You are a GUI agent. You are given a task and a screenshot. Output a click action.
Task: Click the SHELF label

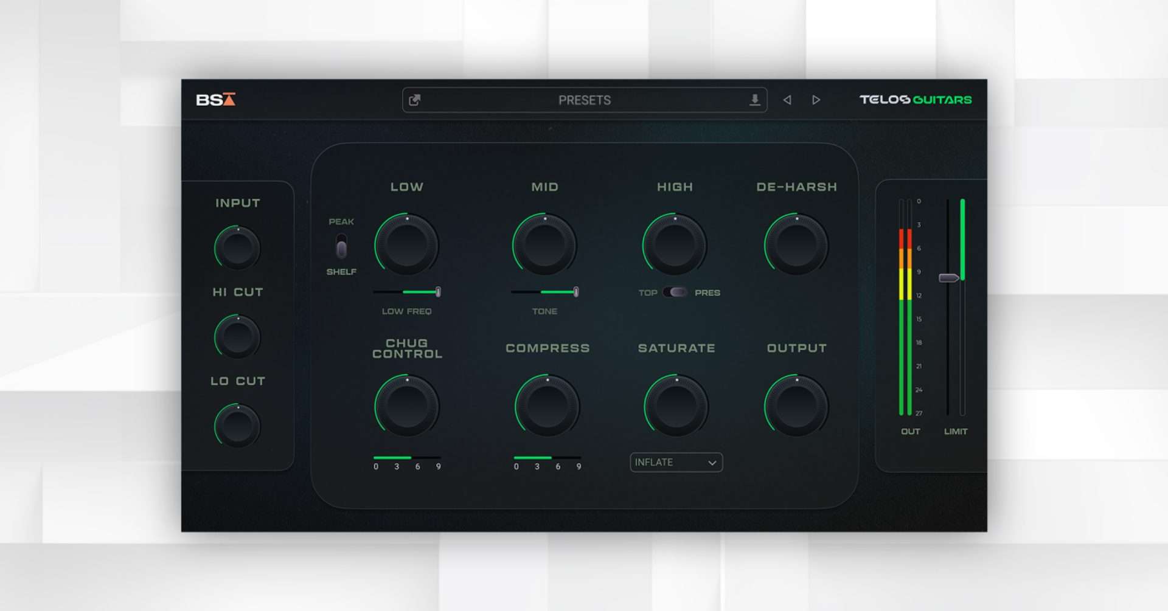[x=341, y=272]
